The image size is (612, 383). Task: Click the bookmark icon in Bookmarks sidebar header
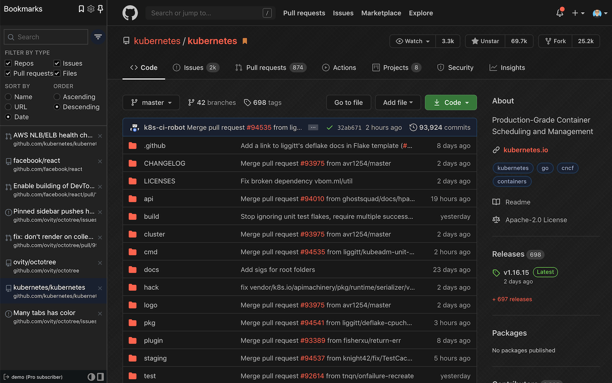tap(81, 9)
